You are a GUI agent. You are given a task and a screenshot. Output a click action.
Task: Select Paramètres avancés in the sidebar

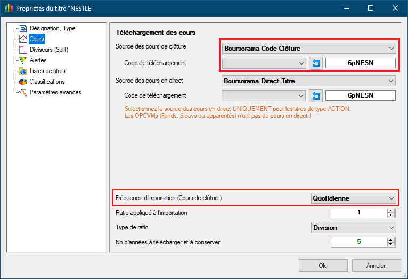point(55,92)
